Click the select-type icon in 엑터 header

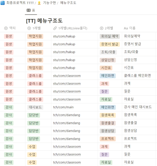[6, 28]
